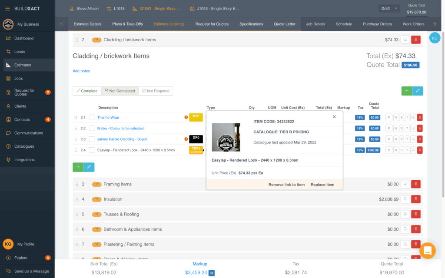Tick the checkbox for James Hardie Cladding
Screen dimensions: 445x278
pos(92,139)
